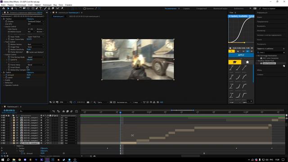288x162 pixels.
Task: Select the Roto Brush tool
Action: point(58,9)
